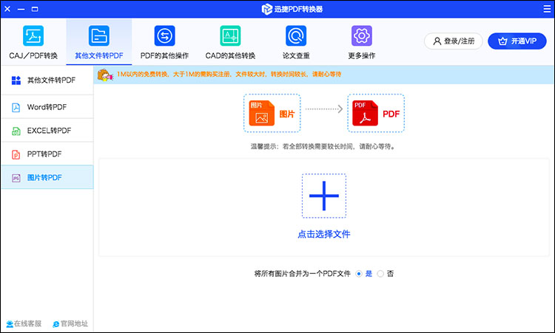555x333 pixels.
Task: Click the 温馨提示 hint text
Action: (x=323, y=146)
